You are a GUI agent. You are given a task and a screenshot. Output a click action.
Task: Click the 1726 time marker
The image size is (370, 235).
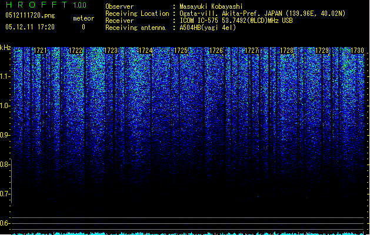[x=216, y=51]
